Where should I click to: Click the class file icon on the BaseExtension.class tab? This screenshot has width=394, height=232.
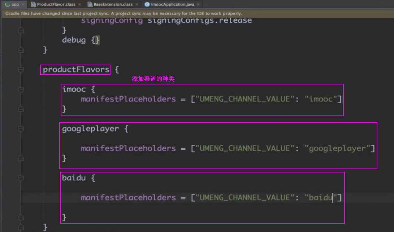[90, 4]
